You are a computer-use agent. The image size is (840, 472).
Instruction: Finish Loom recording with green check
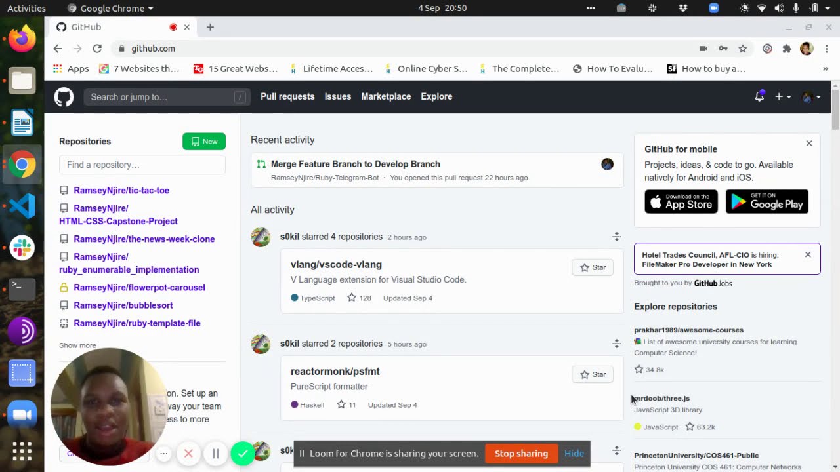coord(243,454)
